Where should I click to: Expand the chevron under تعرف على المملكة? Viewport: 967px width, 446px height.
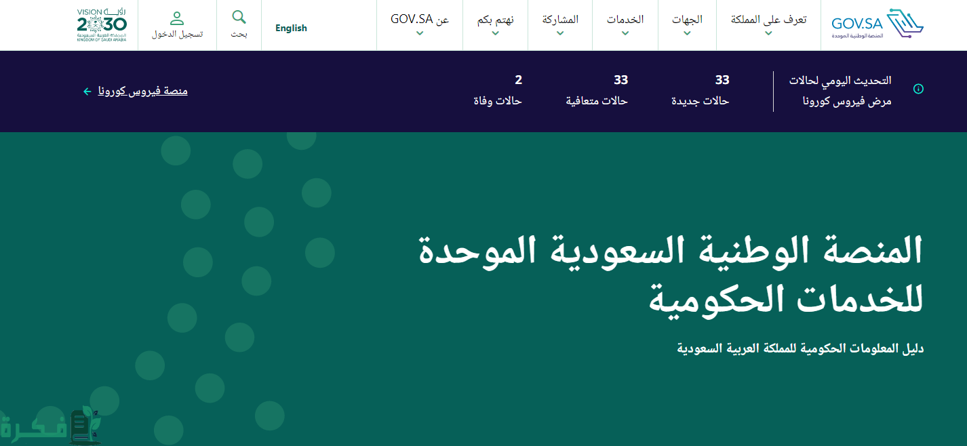(768, 33)
